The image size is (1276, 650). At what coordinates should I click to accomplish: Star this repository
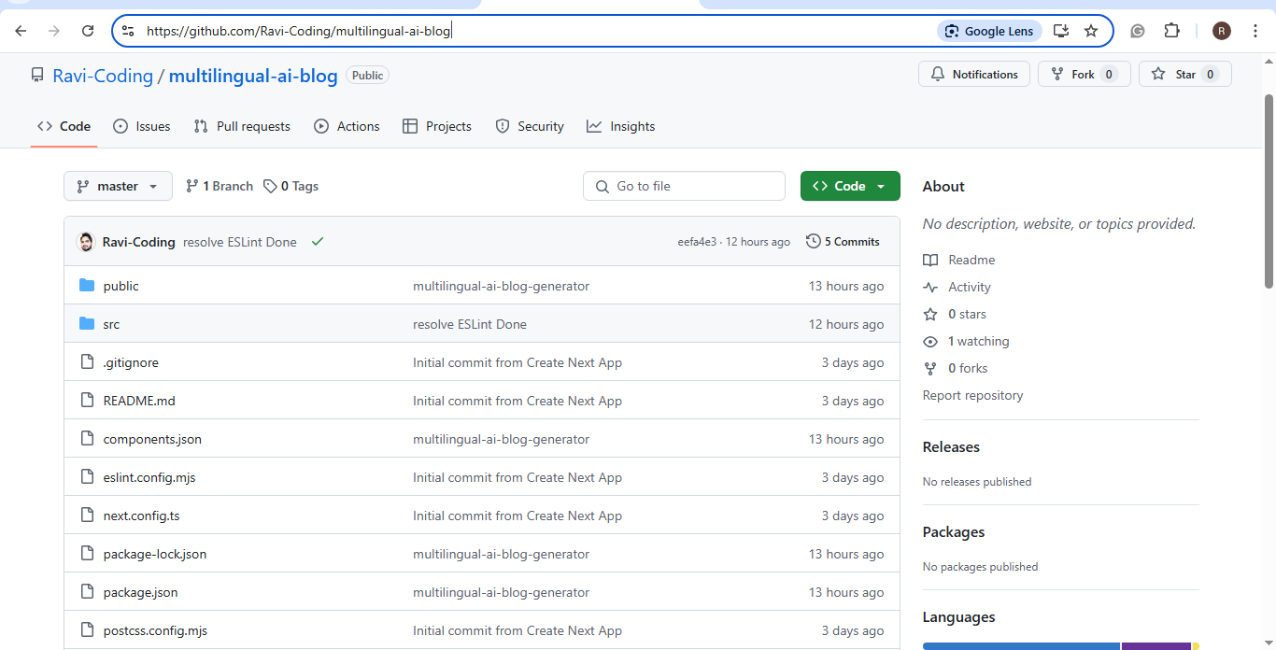[1185, 74]
